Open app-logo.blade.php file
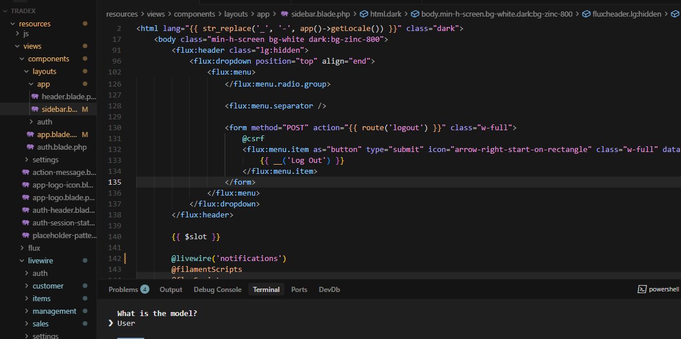 point(63,198)
